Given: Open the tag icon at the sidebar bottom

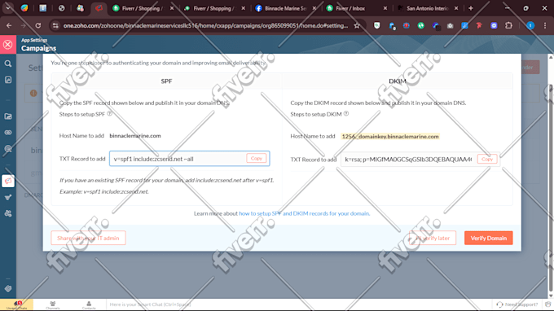Looking at the screenshot, I should tap(8, 289).
